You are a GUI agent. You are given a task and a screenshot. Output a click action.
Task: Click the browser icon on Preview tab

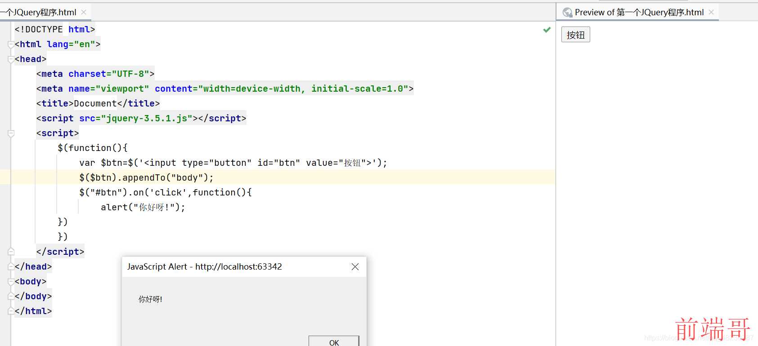pyautogui.click(x=568, y=13)
